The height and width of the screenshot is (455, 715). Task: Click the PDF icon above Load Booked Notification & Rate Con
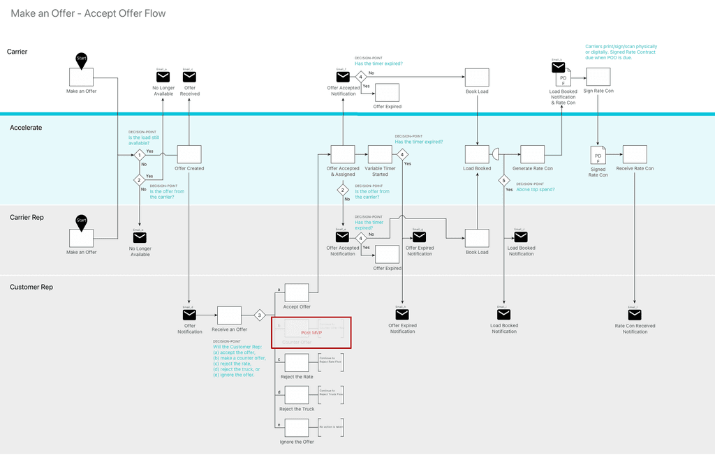(563, 78)
